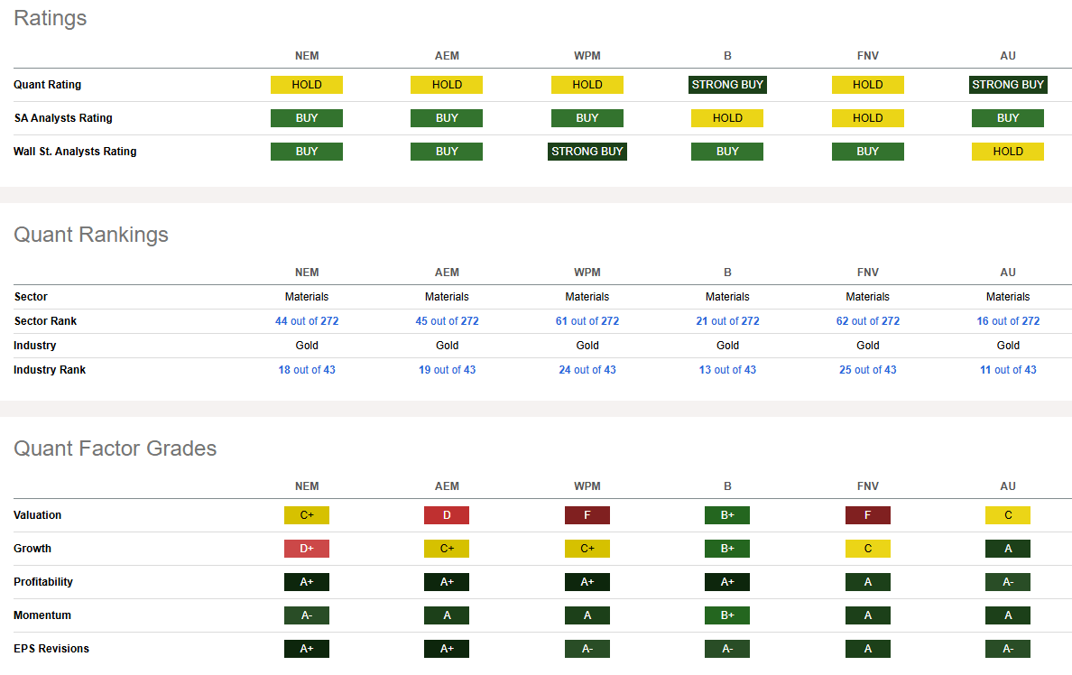
Task: Click WPM's STRONG BUY Wall St. rating badge
Action: pyautogui.click(x=587, y=152)
